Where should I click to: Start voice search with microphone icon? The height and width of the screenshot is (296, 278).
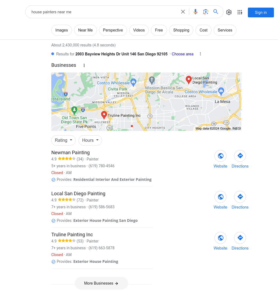coord(195,12)
